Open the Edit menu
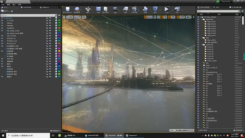 click(x=8, y=5)
